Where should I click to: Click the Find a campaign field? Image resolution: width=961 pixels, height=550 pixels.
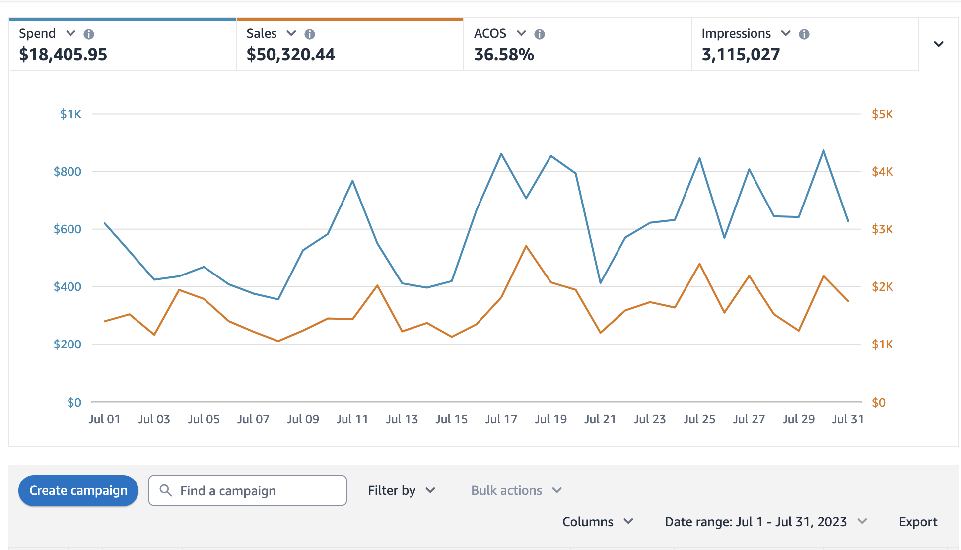click(248, 490)
